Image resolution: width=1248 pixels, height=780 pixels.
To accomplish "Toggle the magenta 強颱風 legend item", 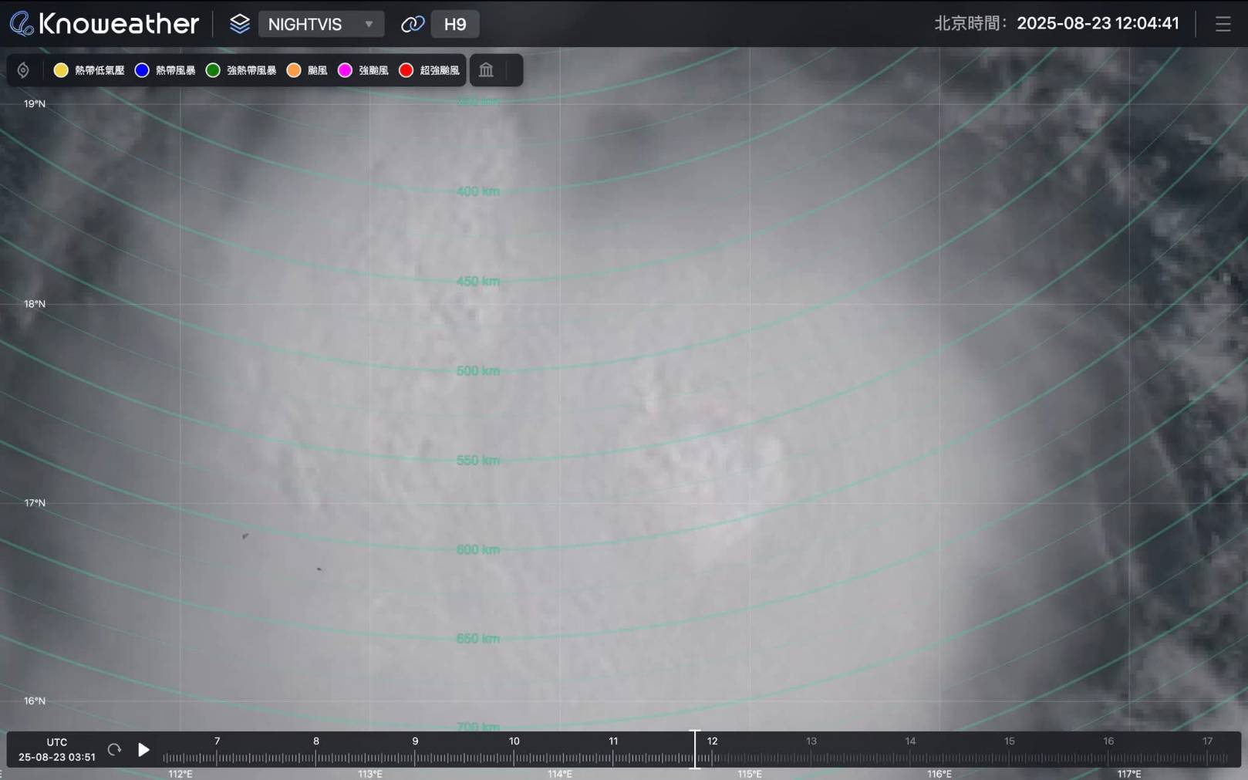I will 363,70.
